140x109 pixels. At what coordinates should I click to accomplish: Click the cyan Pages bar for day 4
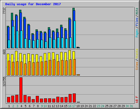click(21, 39)
